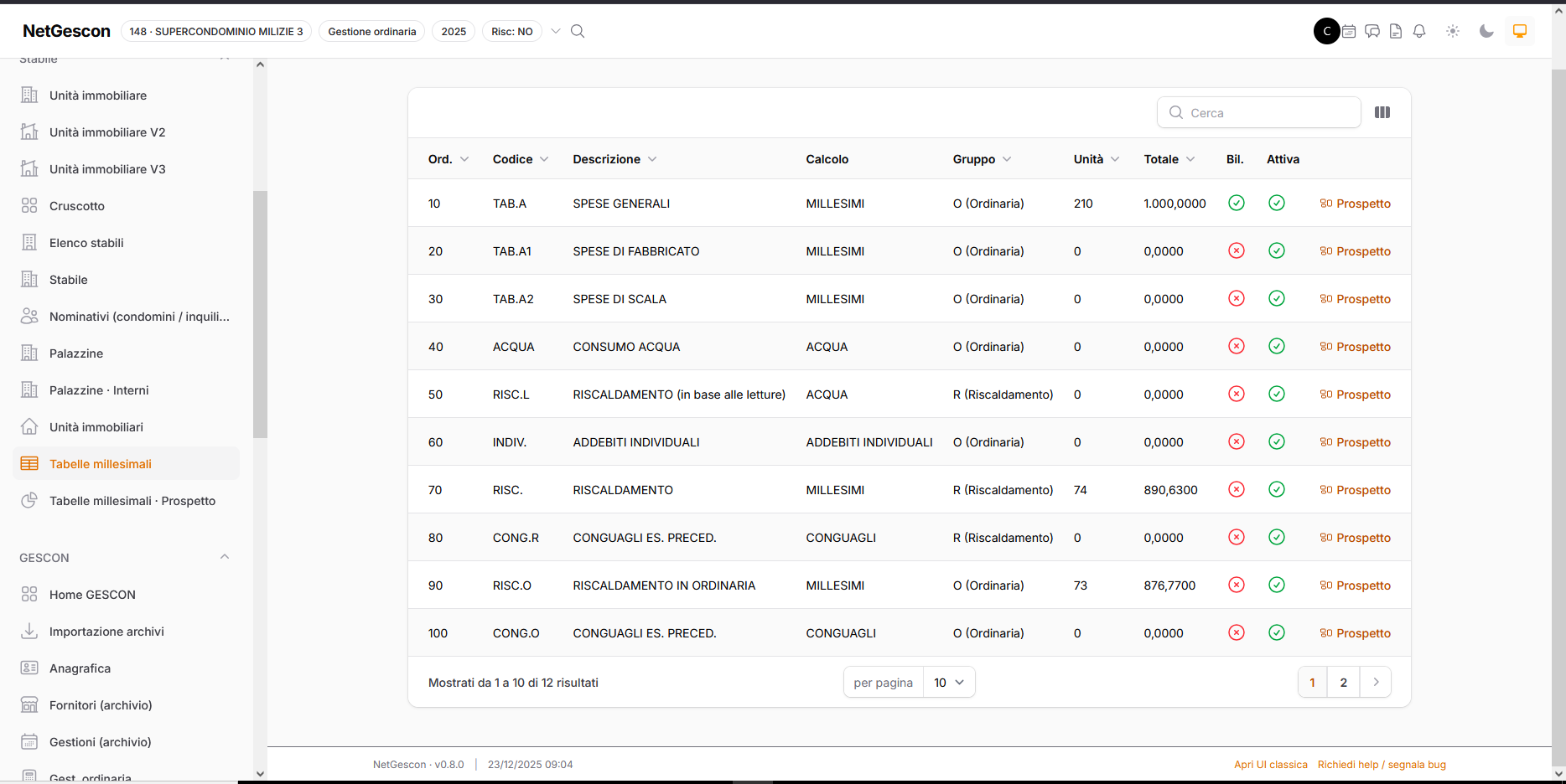Open column visibility icon beside search
The width and height of the screenshot is (1566, 784).
(1382, 112)
